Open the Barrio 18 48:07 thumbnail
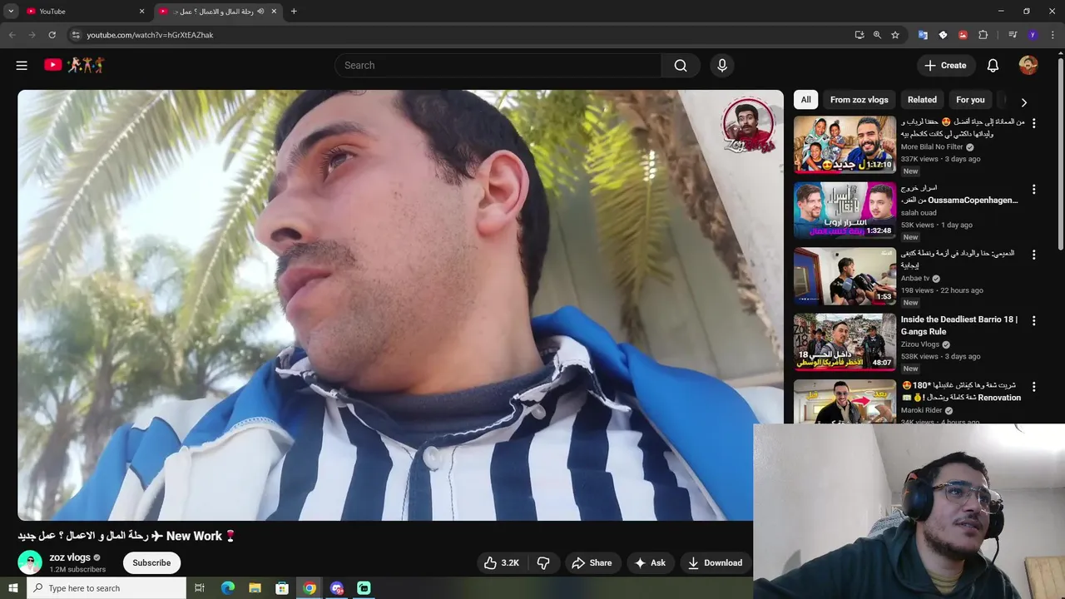 [x=845, y=341]
